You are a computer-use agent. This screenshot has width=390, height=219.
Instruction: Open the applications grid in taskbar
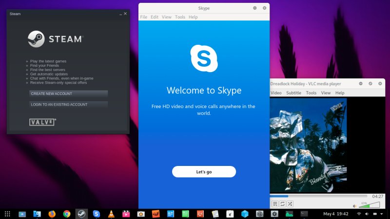(x=7, y=214)
